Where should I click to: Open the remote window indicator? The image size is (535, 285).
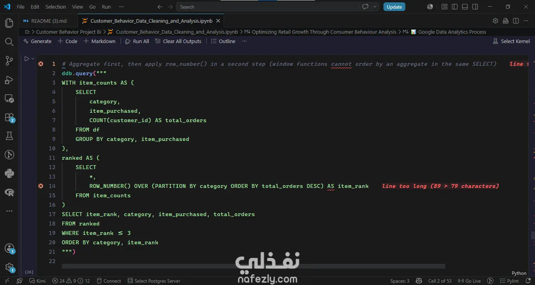[7, 281]
